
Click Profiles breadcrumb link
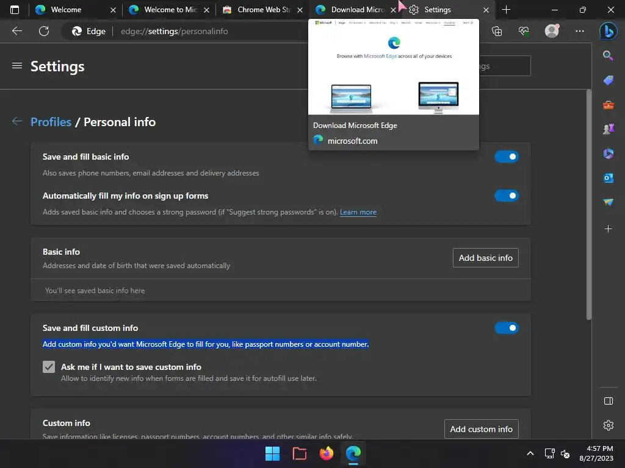click(x=51, y=122)
